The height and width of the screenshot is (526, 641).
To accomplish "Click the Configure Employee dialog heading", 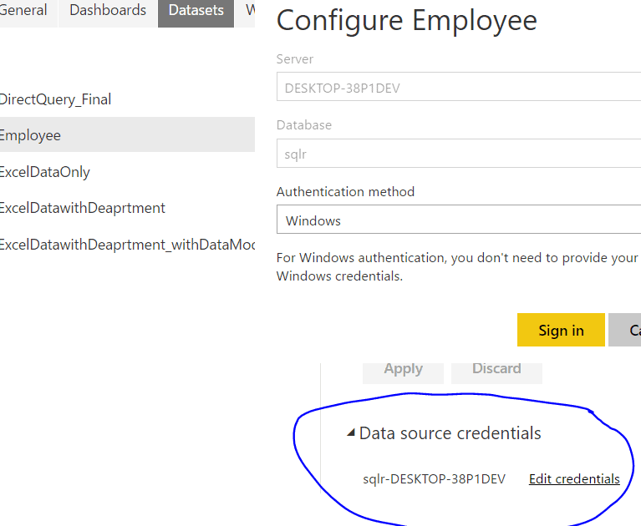I will click(406, 21).
